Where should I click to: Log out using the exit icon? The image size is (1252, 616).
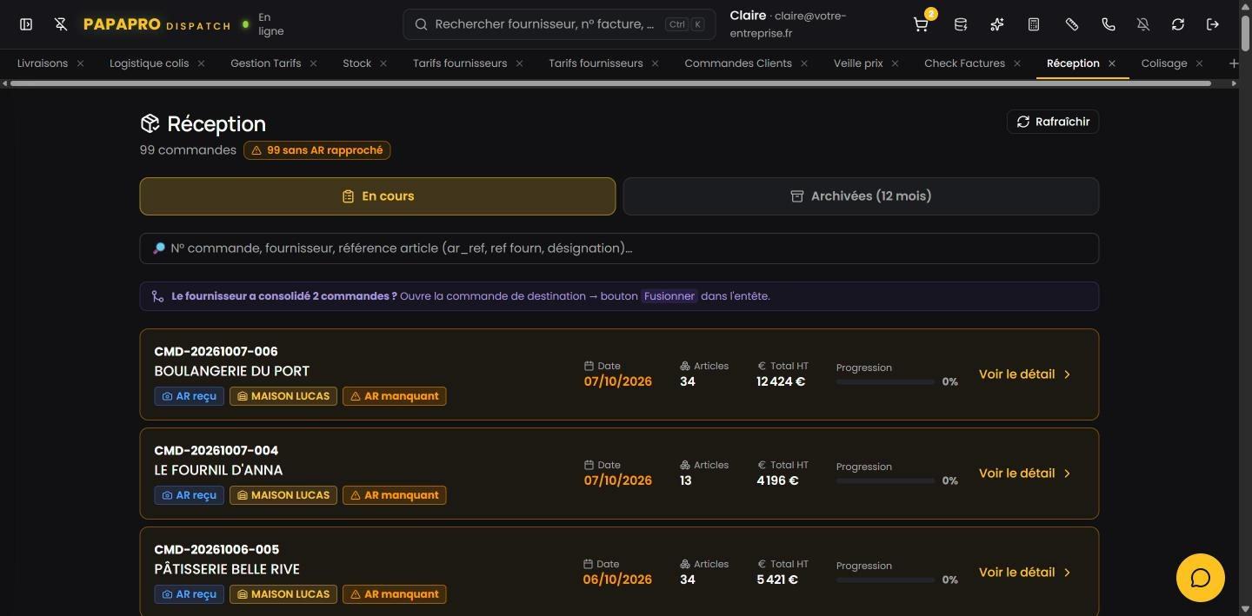1213,24
